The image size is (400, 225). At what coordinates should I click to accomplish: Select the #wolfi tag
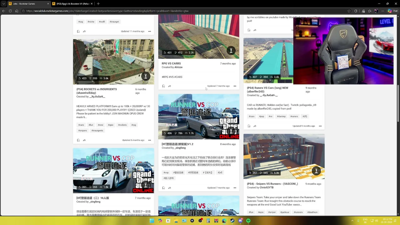102,22
